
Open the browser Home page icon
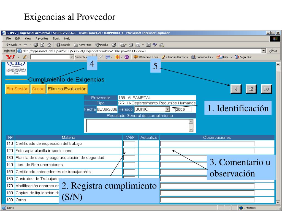pyautogui.click(x=49, y=45)
